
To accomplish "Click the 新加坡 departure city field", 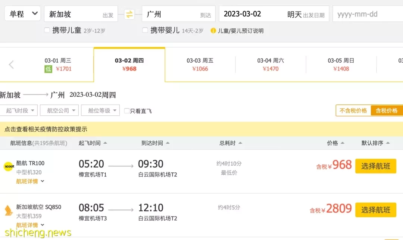I will click(81, 14).
